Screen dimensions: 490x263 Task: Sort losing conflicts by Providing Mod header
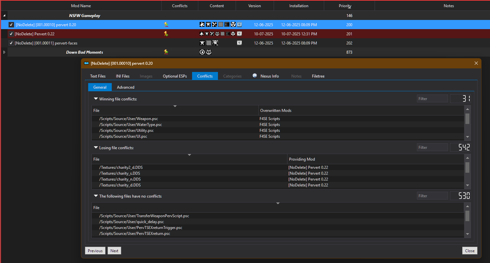376,159
